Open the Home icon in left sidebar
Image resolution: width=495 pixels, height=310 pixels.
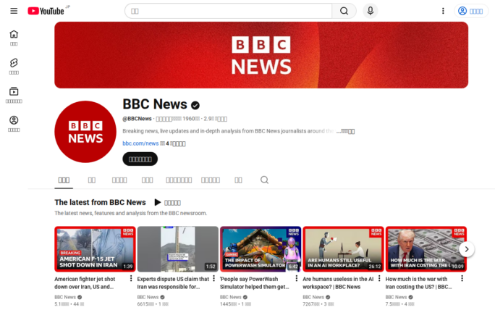click(x=14, y=38)
